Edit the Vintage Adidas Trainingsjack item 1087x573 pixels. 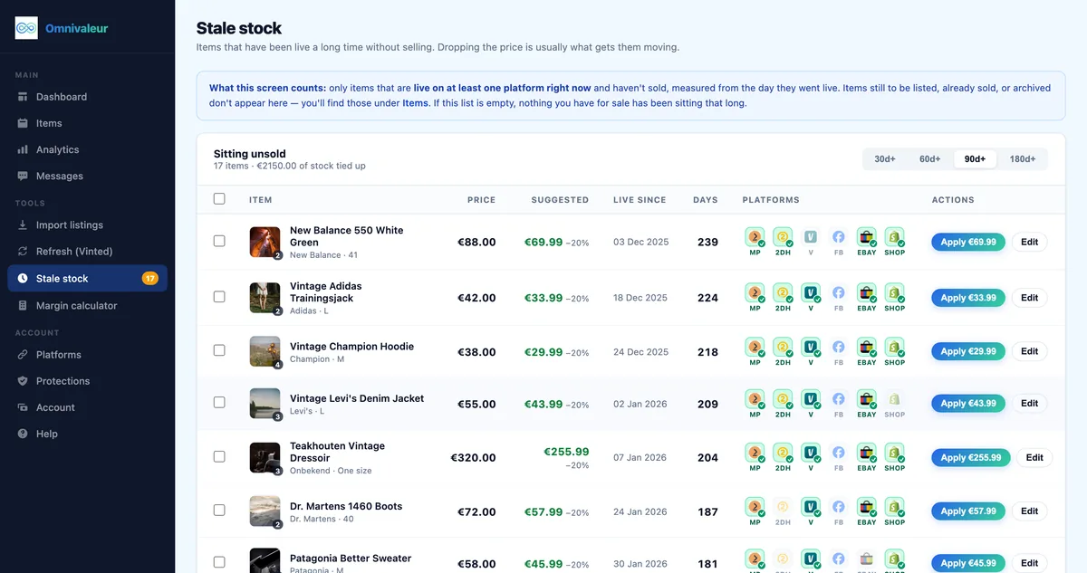coord(1030,298)
